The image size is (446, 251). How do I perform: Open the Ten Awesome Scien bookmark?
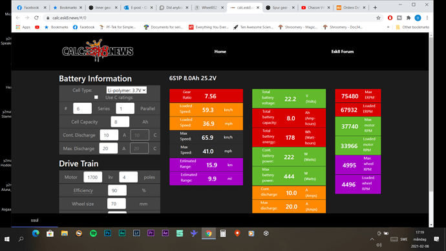(253, 27)
